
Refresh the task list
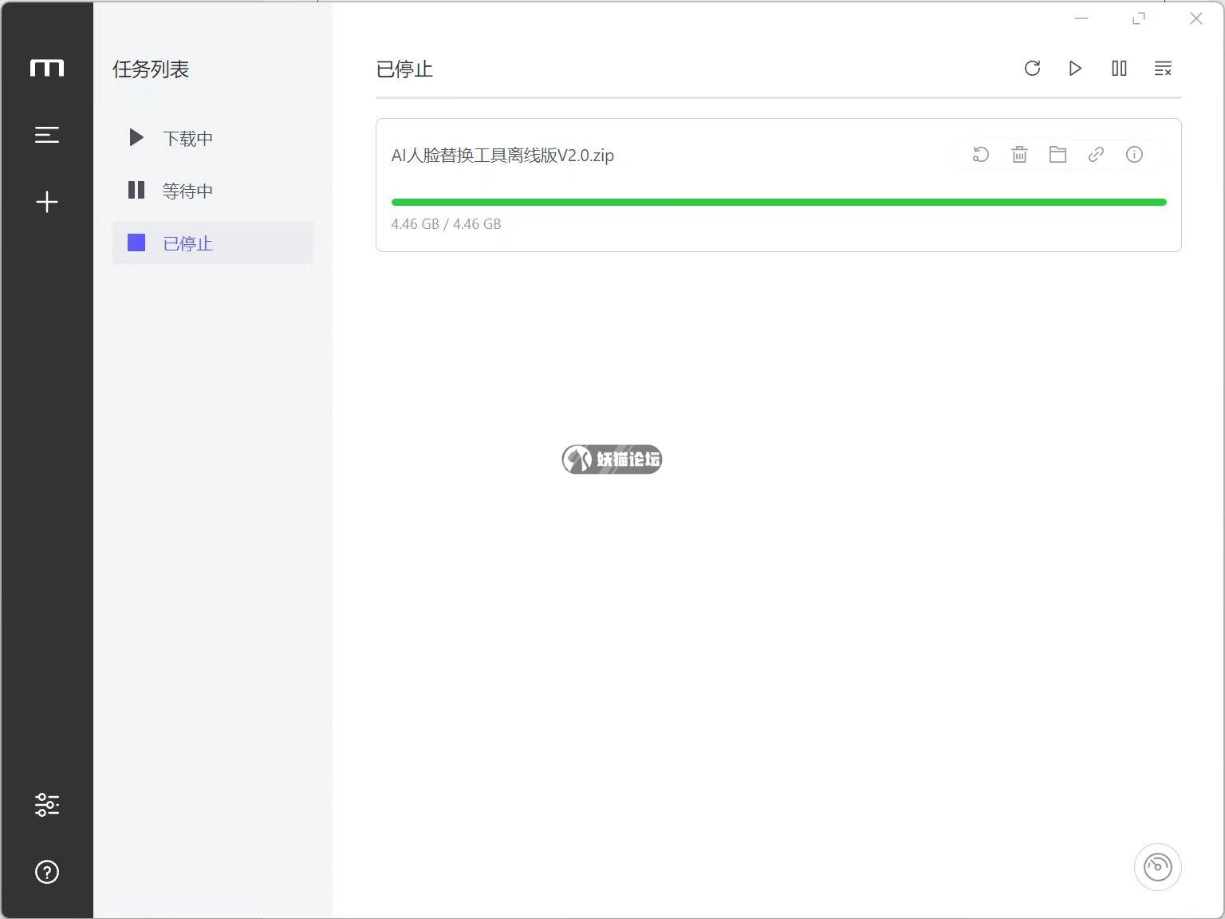click(x=1032, y=69)
